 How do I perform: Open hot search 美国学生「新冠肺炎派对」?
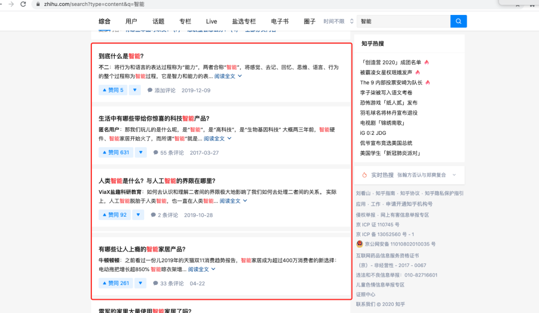click(x=391, y=153)
